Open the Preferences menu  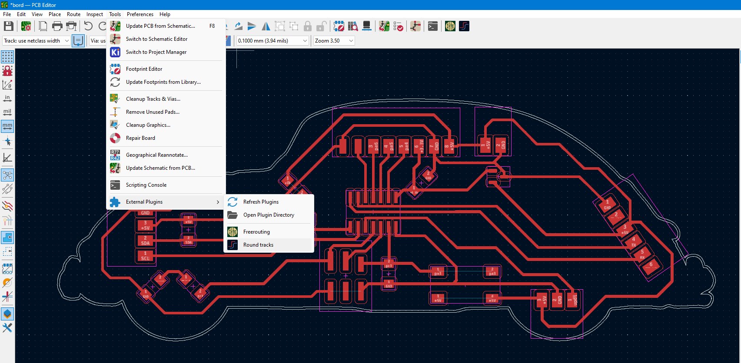pos(140,14)
